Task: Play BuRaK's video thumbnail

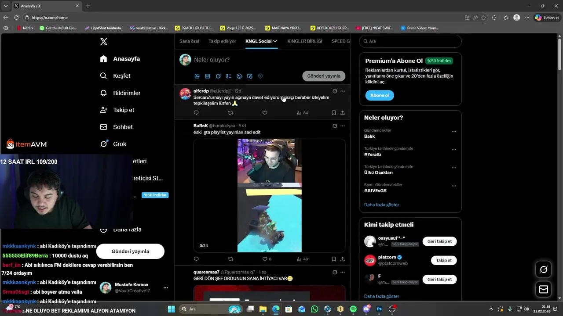Action: pos(269,195)
